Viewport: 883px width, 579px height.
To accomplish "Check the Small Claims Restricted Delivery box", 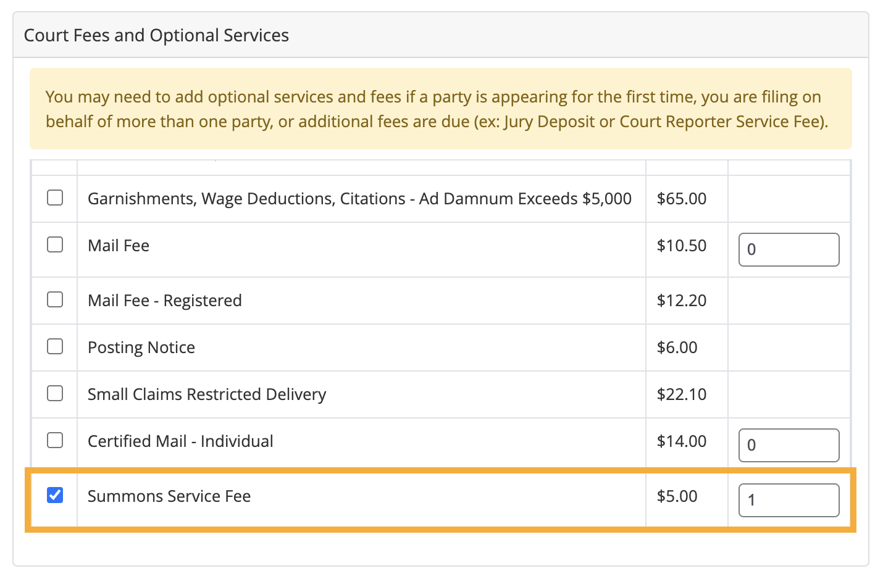I will click(x=55, y=393).
